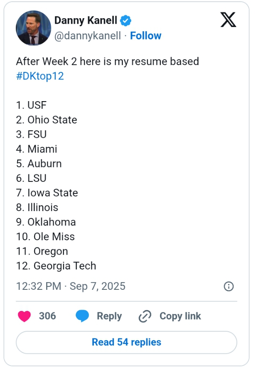Open Danny Kanell's profile photo
The height and width of the screenshot is (374, 256).
tap(33, 28)
